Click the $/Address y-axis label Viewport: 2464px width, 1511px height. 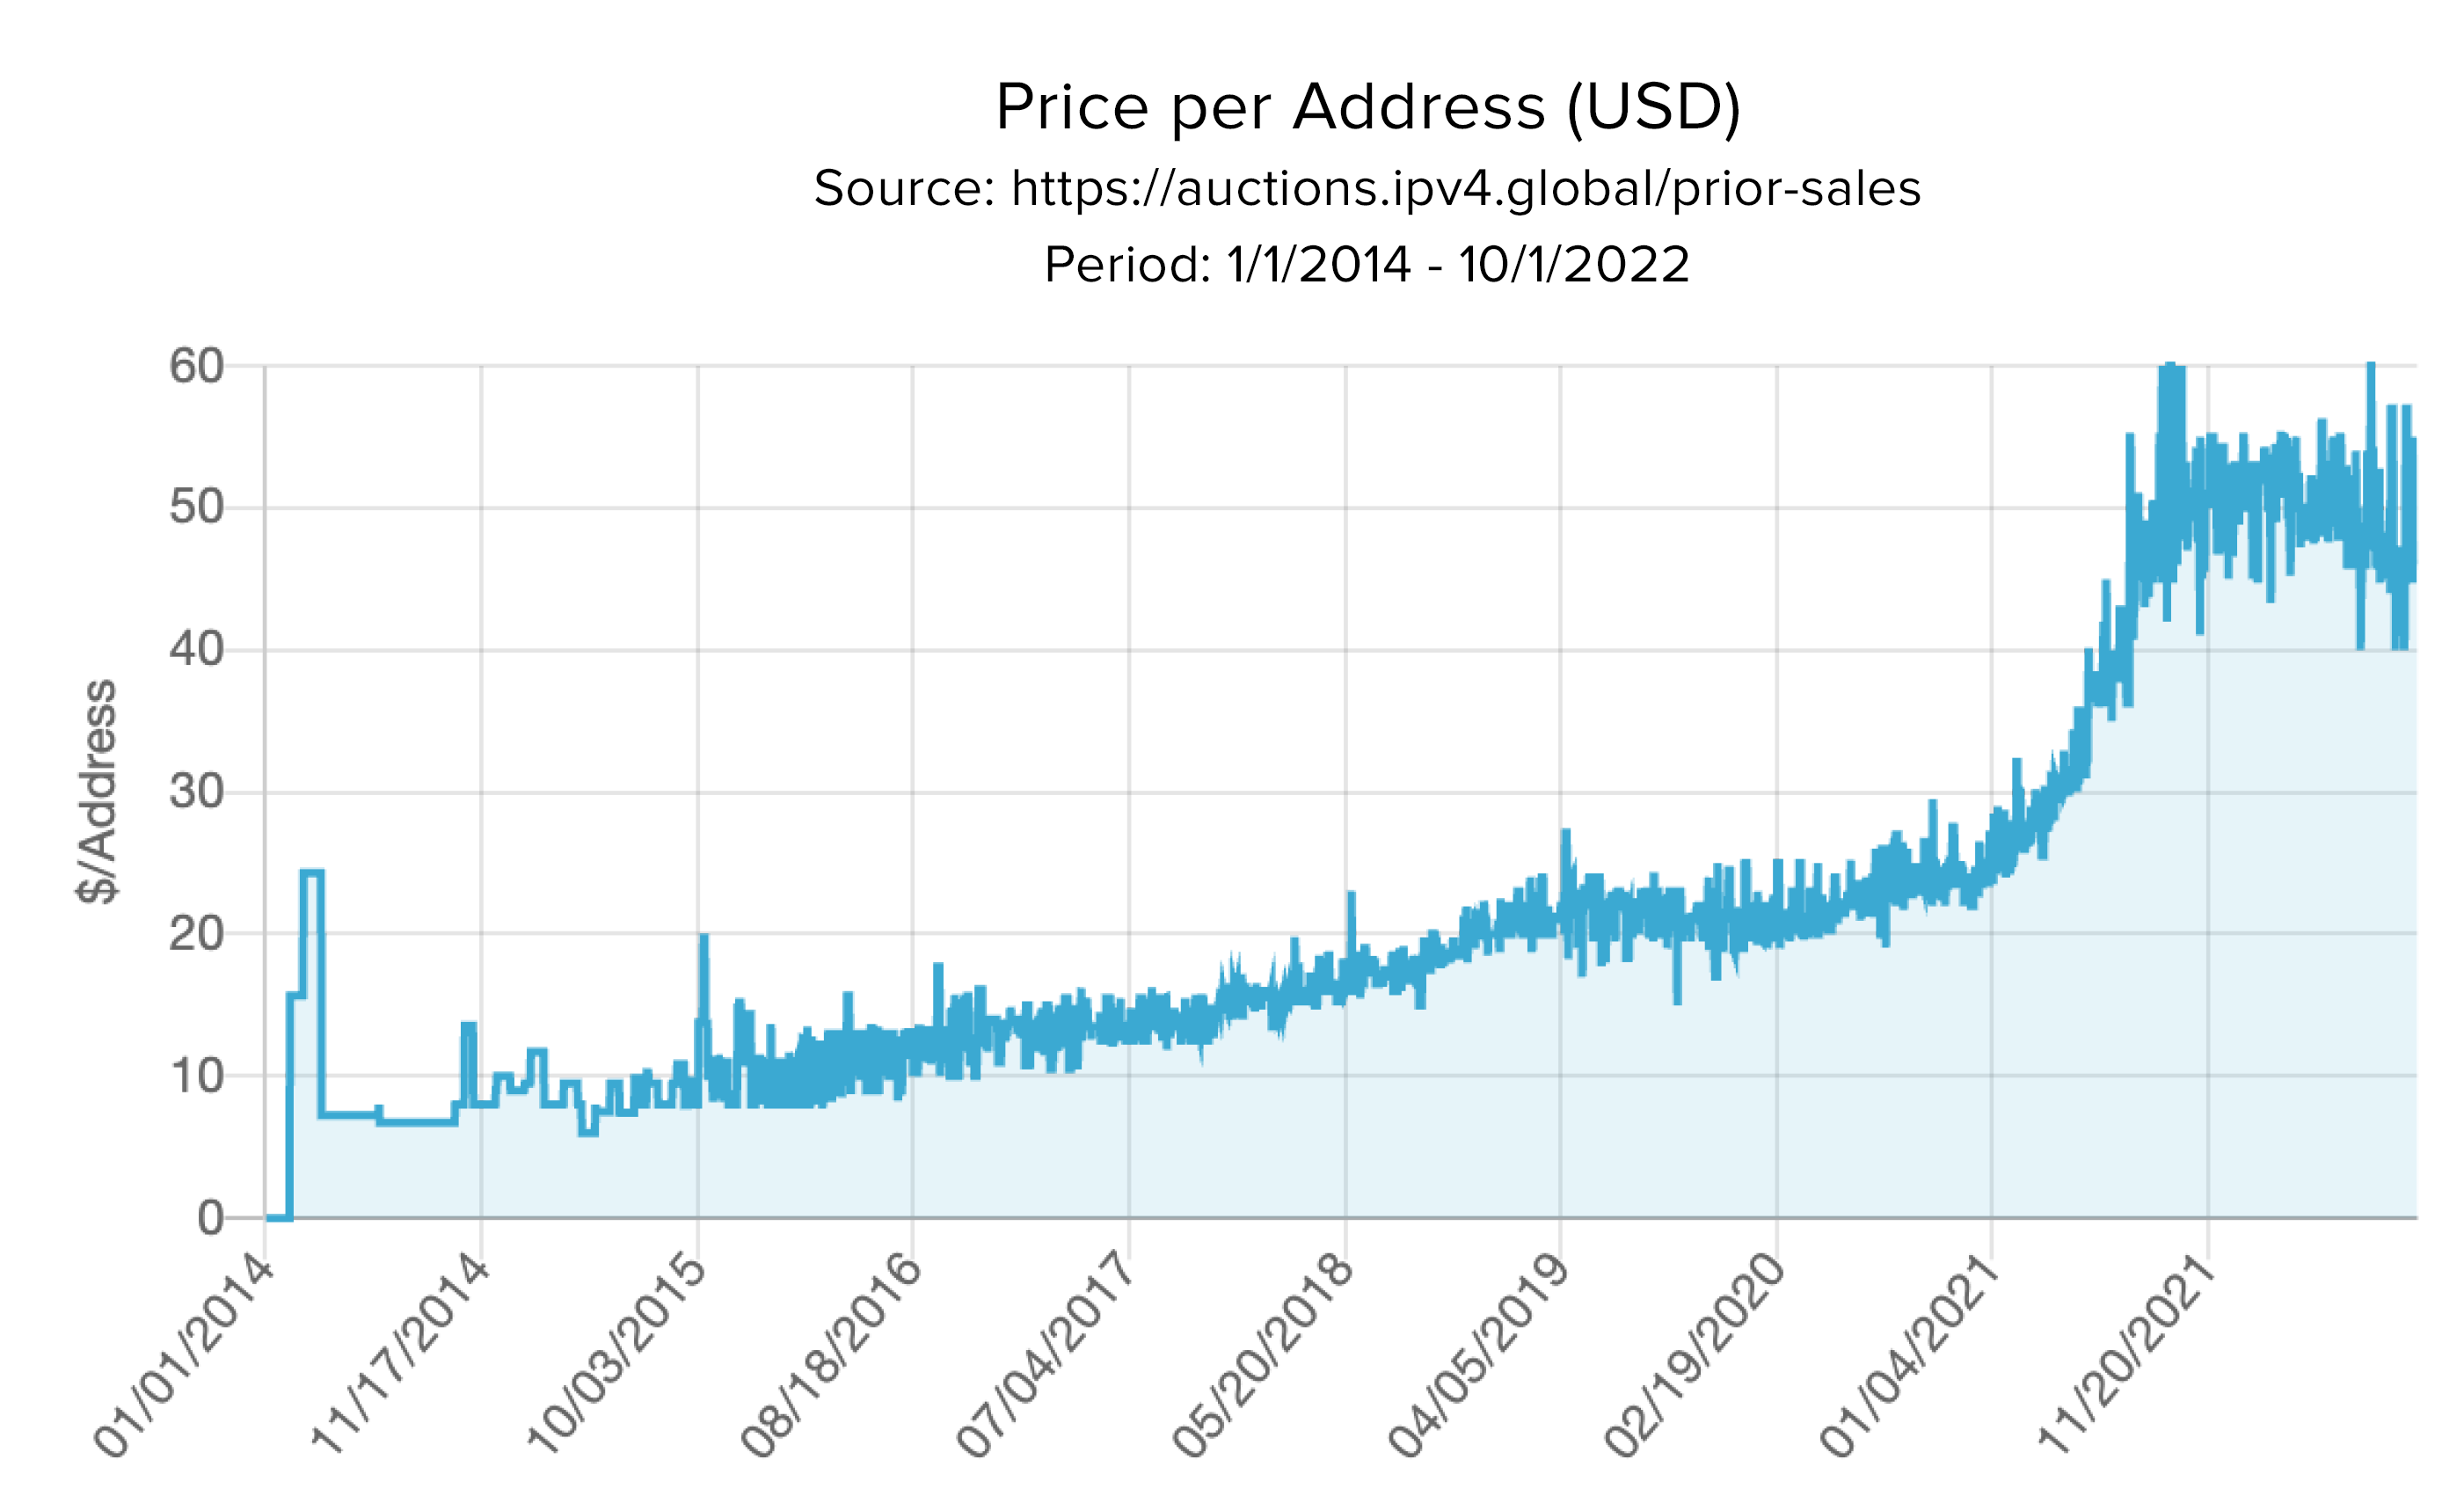coord(98,792)
